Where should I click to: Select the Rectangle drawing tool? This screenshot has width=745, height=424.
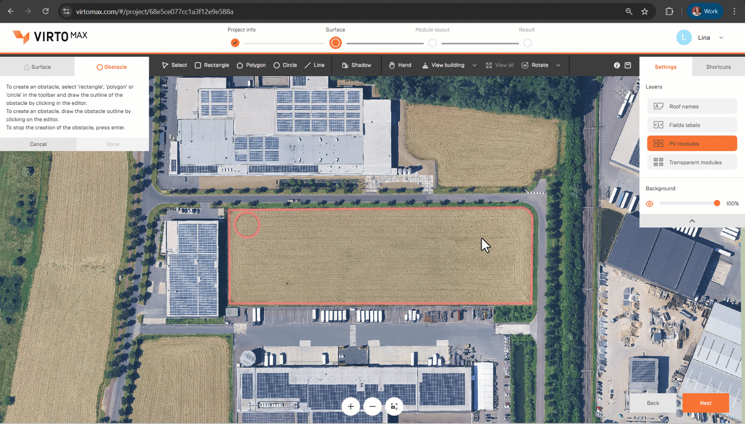[212, 65]
